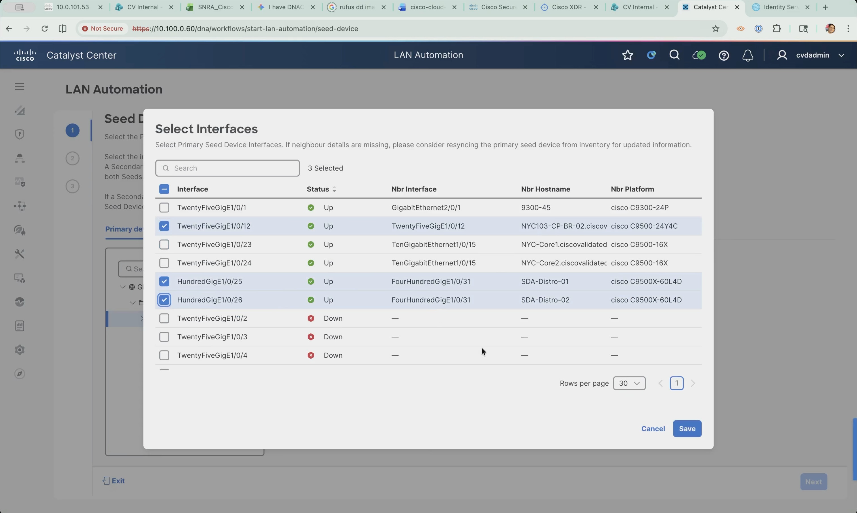Toggle the select-all header checkbox

[164, 189]
